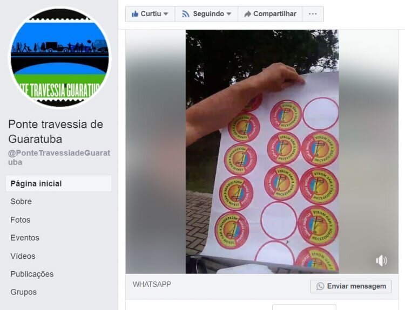Click the Compartilhar button

pyautogui.click(x=270, y=14)
